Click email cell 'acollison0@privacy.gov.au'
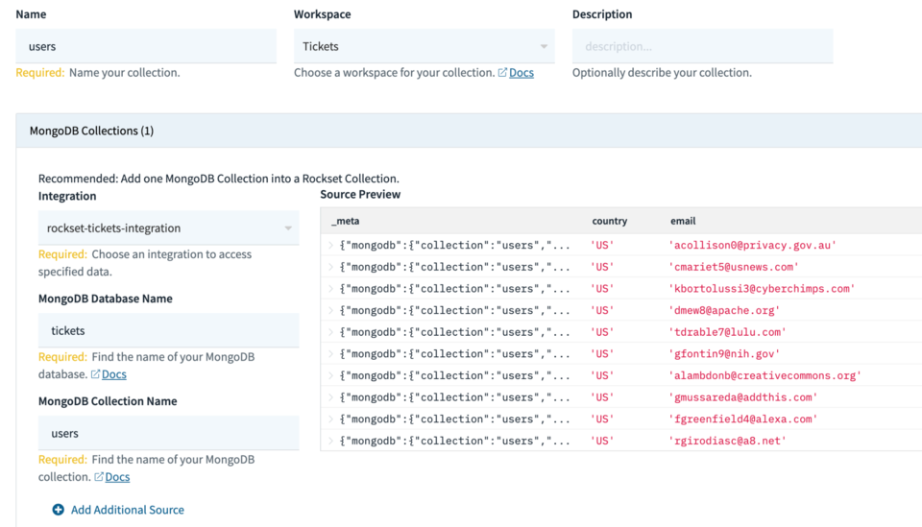The height and width of the screenshot is (527, 922). point(752,245)
